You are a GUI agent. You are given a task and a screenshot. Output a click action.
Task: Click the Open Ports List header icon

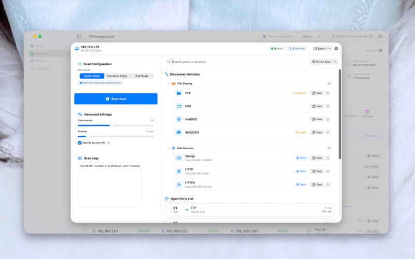[x=167, y=199]
